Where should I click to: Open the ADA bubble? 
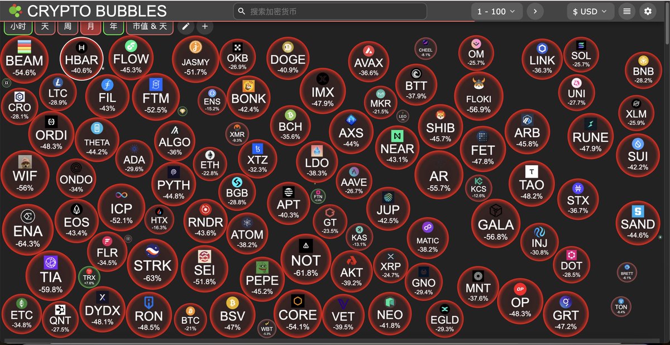click(x=134, y=159)
